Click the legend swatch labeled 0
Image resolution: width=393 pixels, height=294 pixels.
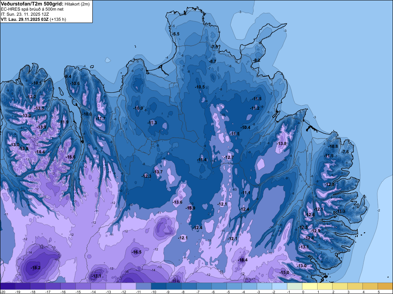coord(310,286)
